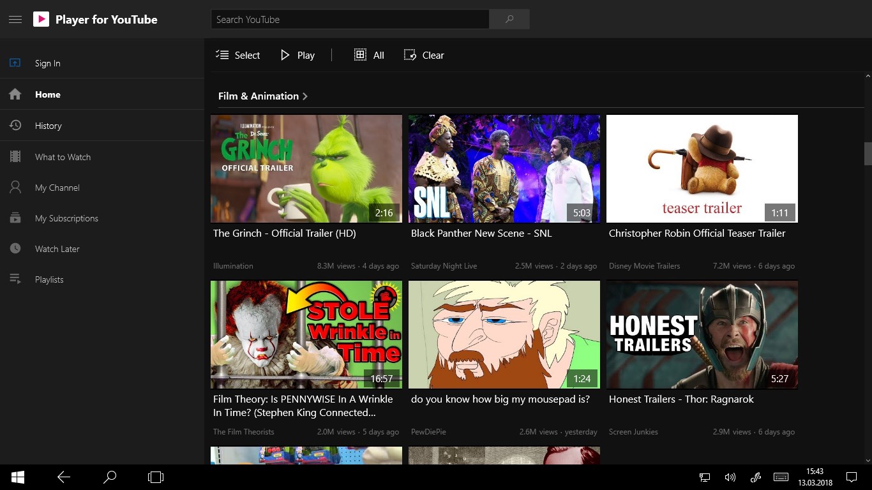This screenshot has width=872, height=490.
Task: Open the Christopher Robin teaser thumbnail
Action: click(702, 168)
